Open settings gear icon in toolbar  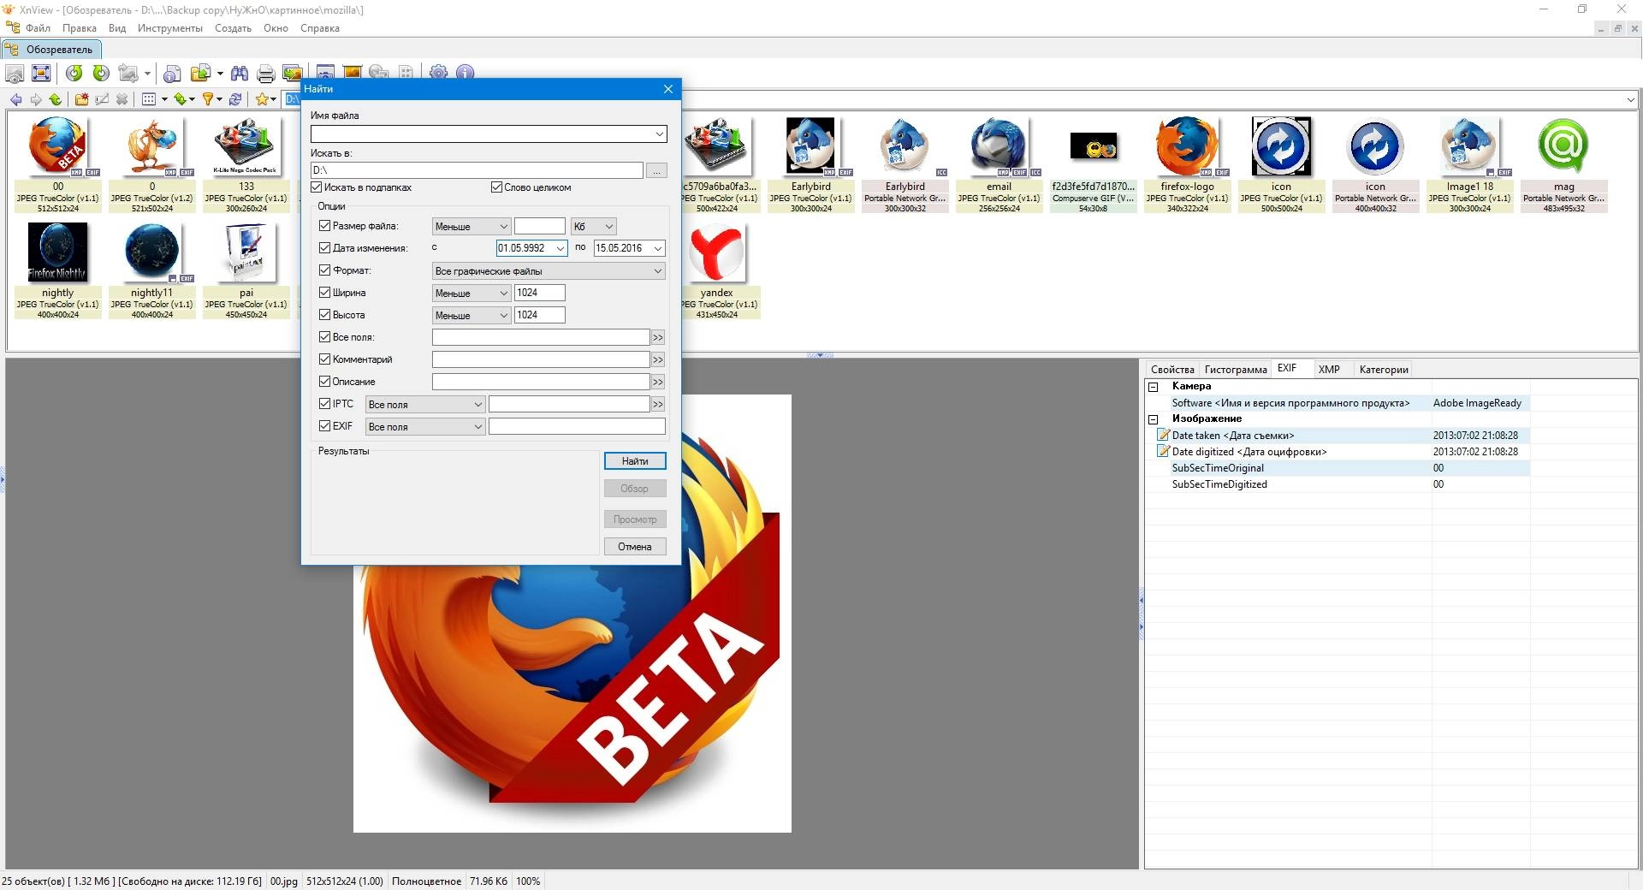point(438,72)
